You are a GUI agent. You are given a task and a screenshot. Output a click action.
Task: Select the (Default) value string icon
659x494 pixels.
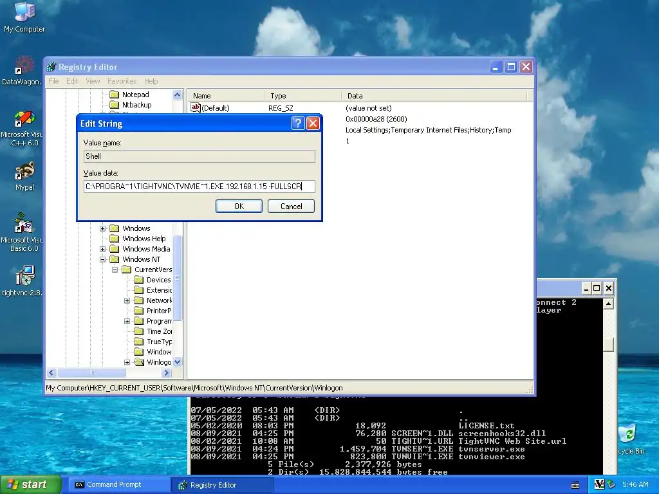pyautogui.click(x=196, y=107)
